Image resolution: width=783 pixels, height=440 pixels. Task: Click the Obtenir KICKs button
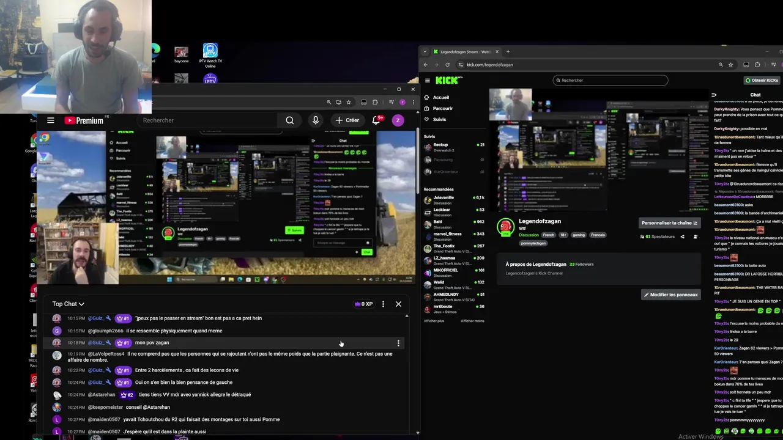[x=762, y=80]
